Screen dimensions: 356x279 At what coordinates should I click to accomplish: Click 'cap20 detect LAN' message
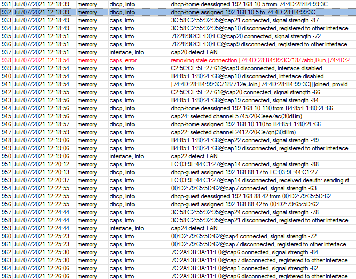click(194, 52)
